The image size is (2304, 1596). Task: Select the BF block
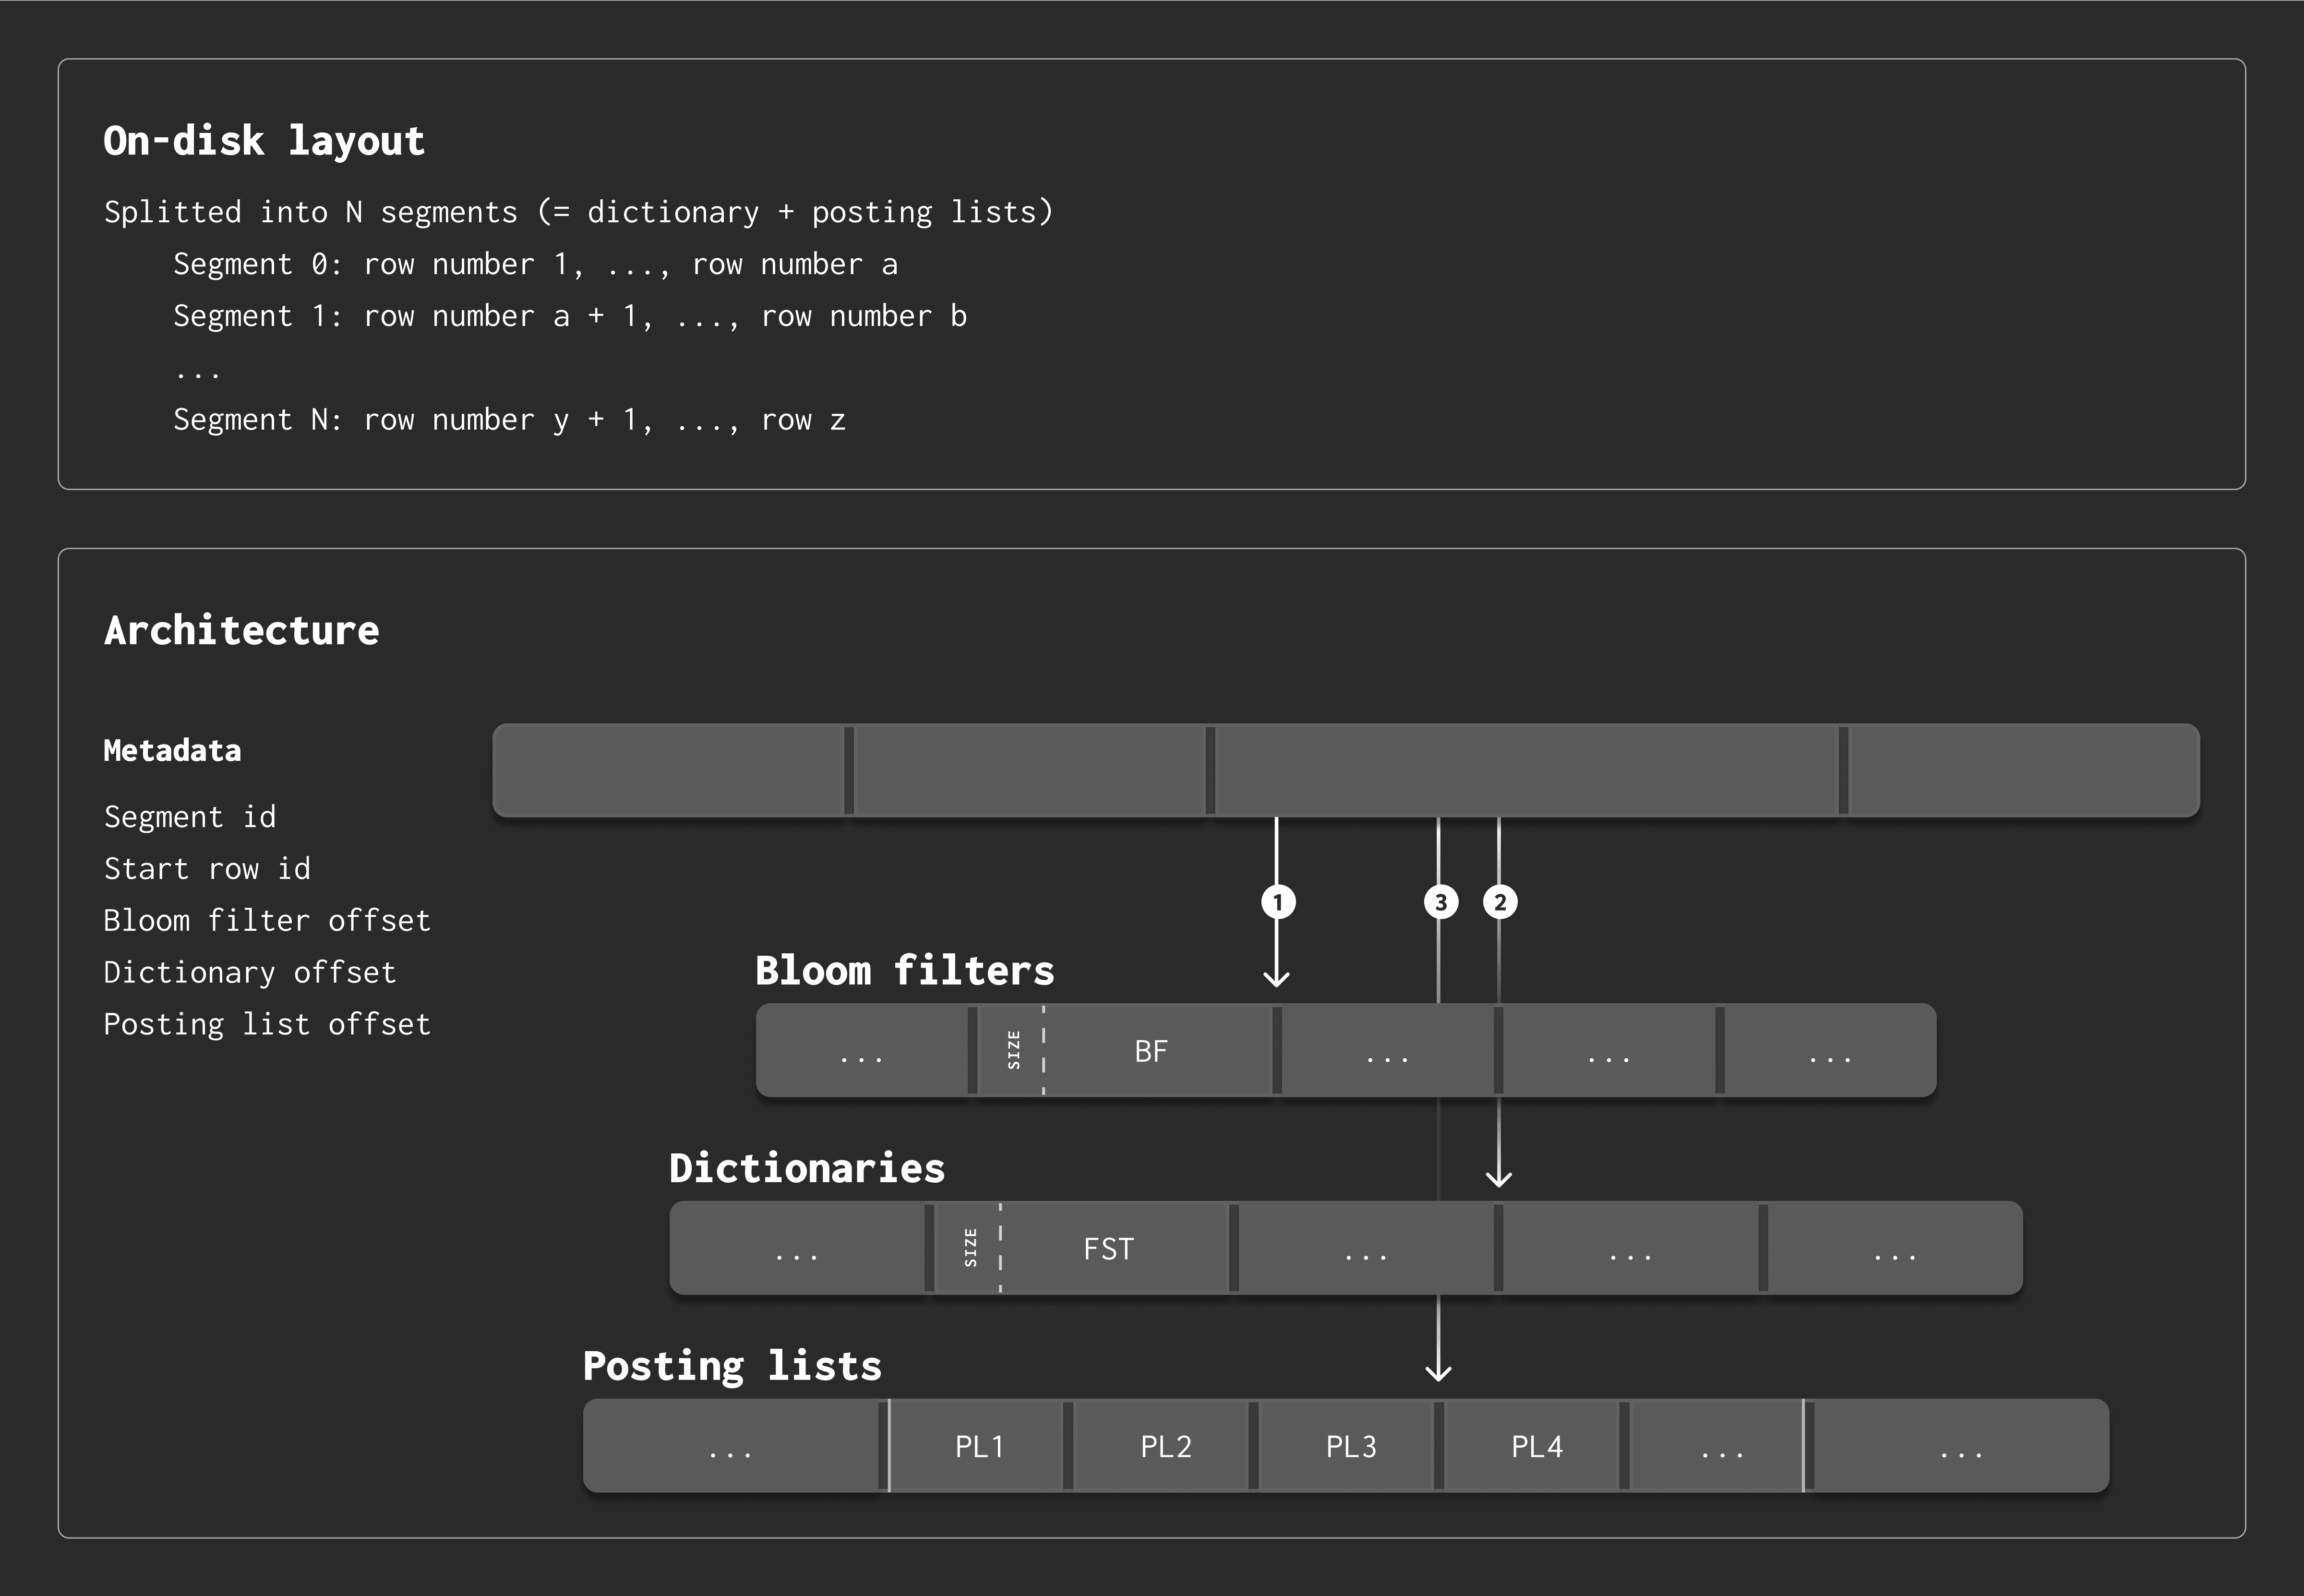pyautogui.click(x=1151, y=1050)
